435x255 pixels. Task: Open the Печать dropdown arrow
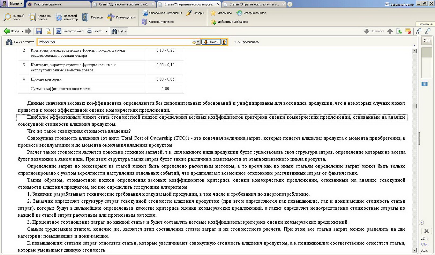(x=106, y=31)
